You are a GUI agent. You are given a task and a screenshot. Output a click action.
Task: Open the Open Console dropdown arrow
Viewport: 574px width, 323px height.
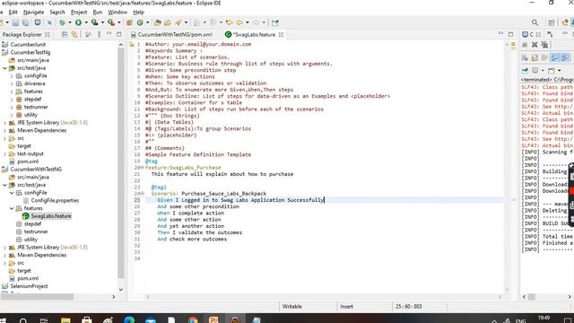click(x=559, y=70)
